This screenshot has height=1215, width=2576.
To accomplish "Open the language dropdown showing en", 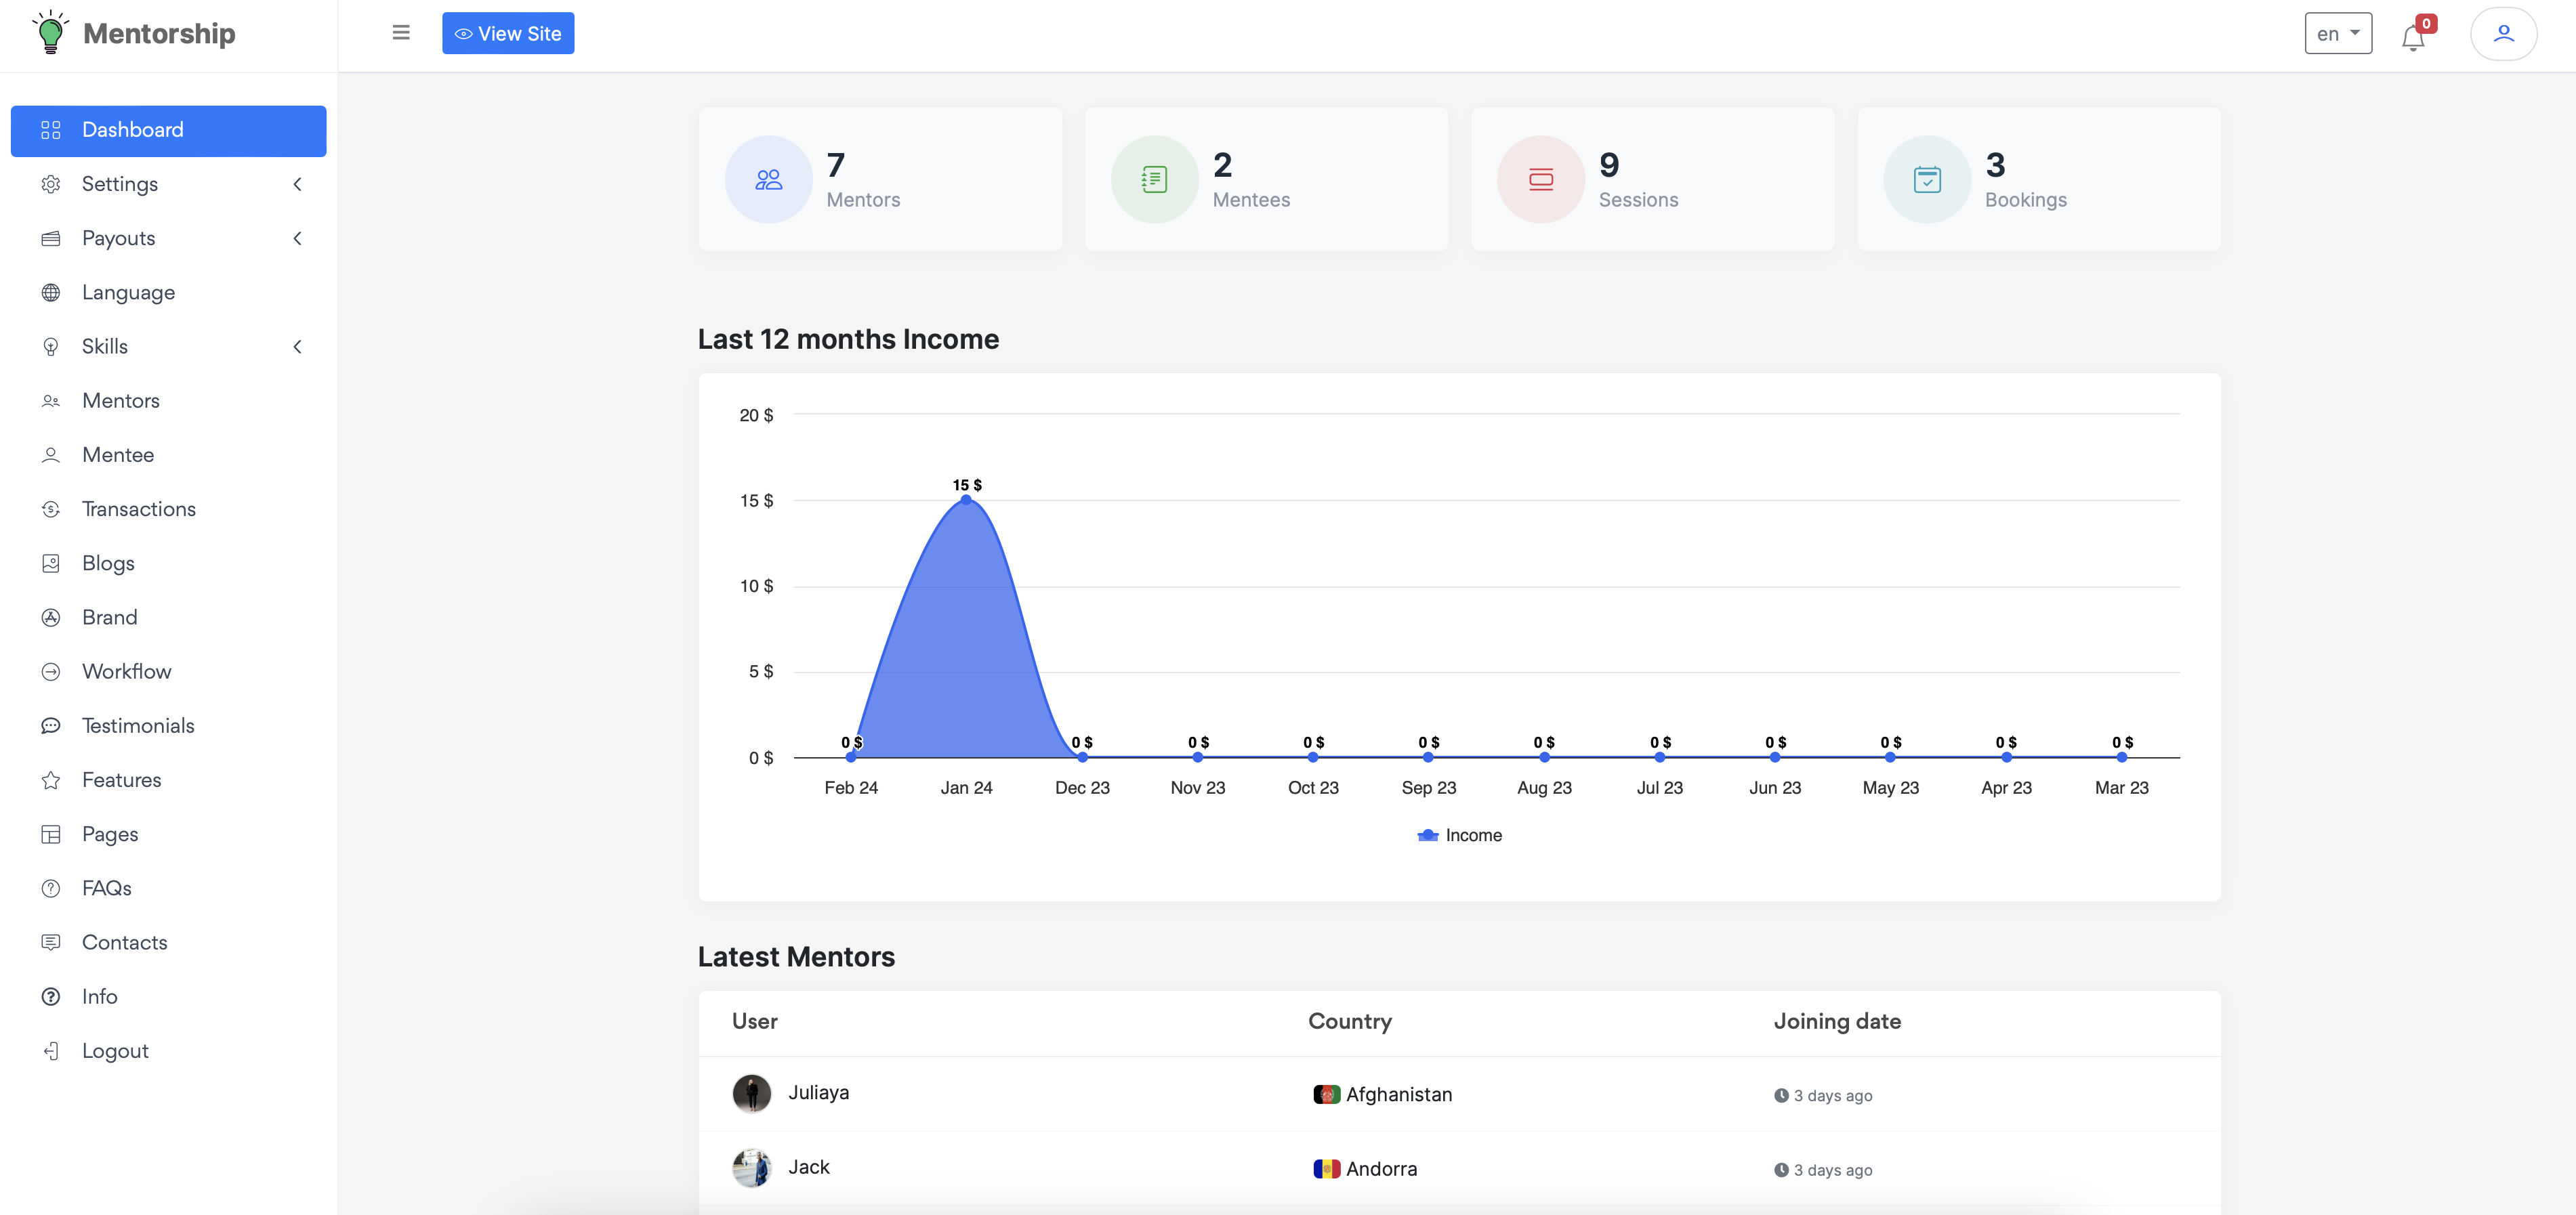I will 2337,32.
